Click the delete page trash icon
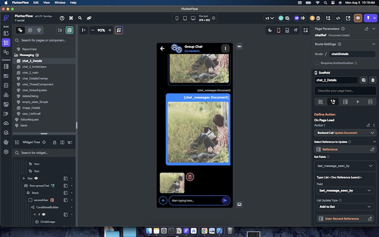The image size is (379, 237). (x=373, y=80)
